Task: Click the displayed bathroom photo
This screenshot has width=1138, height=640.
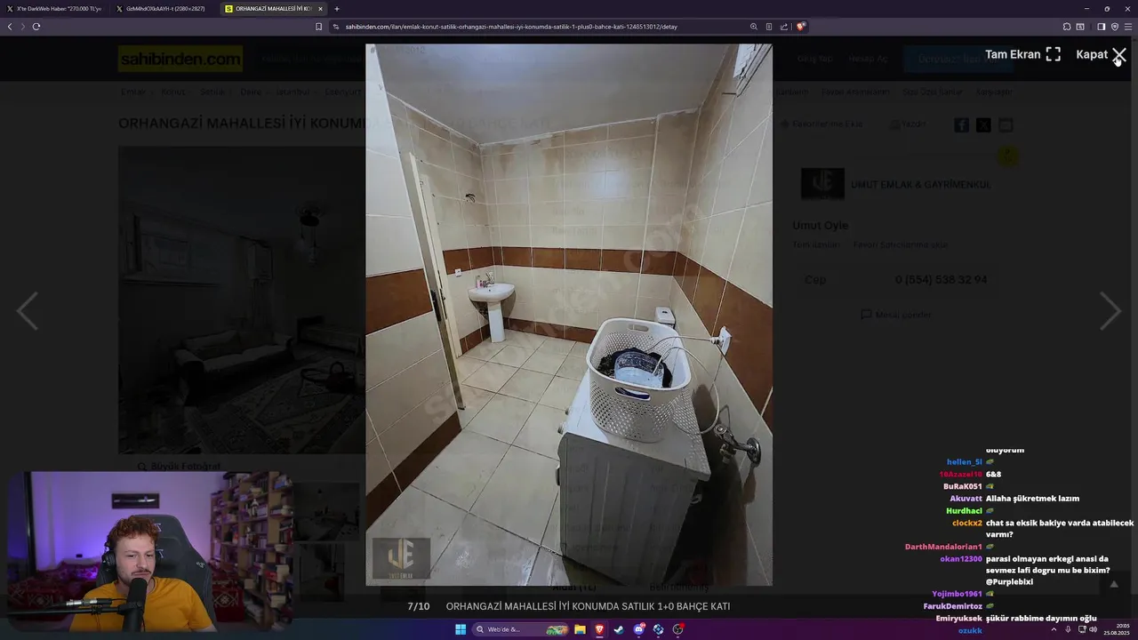Action: pyautogui.click(x=569, y=315)
